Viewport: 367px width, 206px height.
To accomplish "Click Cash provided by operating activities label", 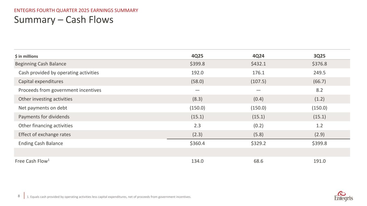I will coord(59,73).
